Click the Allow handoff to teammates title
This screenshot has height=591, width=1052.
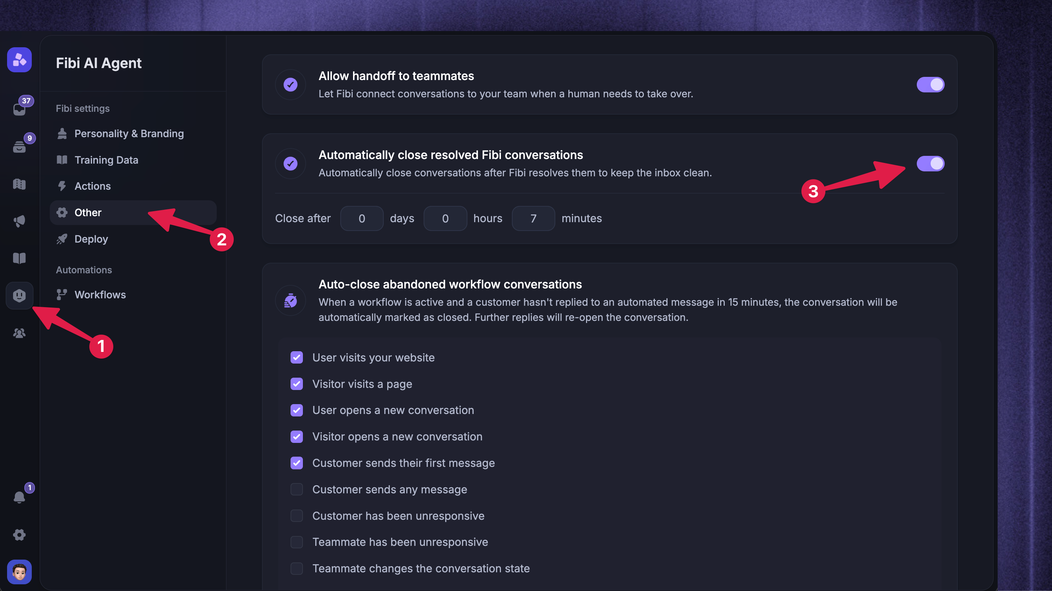396,76
